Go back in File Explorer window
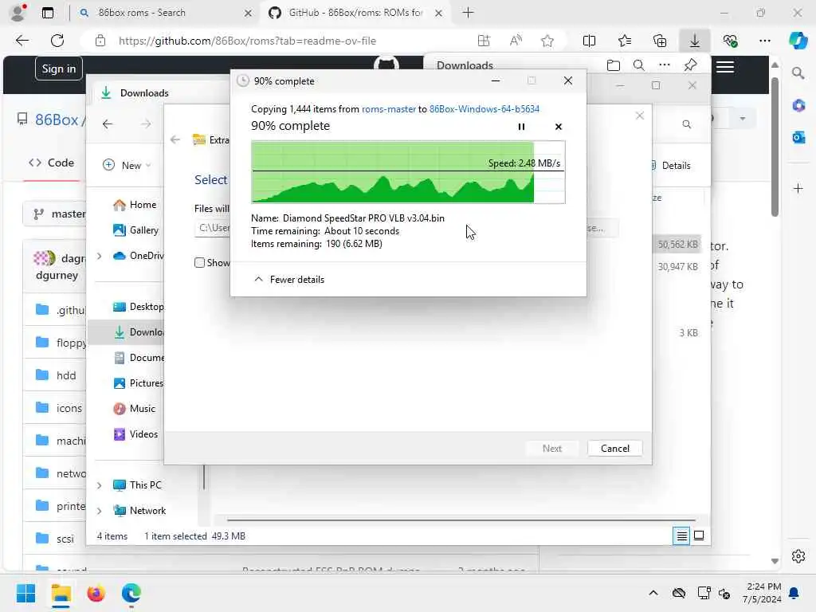Viewport: 816px width, 612px height. point(108,124)
